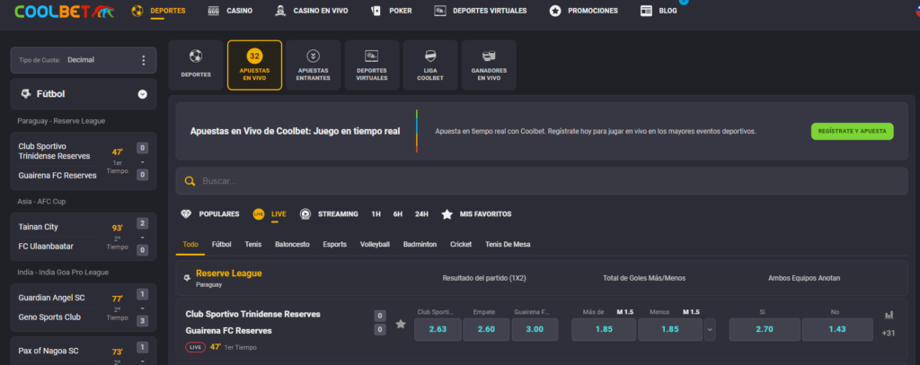Click the newspaper icon next to Blog
Viewport: 920px width, 365px height.
(x=646, y=11)
